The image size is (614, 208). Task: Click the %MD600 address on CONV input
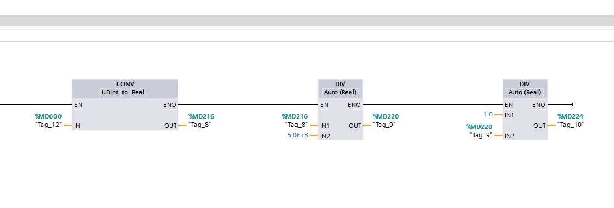coord(48,116)
